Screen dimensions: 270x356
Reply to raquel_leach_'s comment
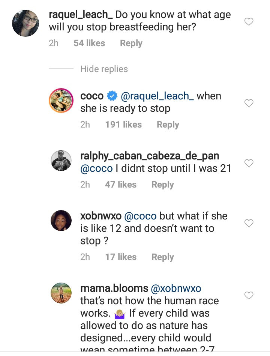click(131, 43)
